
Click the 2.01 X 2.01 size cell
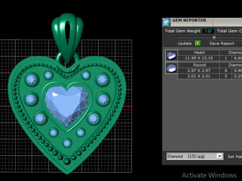click(199, 76)
